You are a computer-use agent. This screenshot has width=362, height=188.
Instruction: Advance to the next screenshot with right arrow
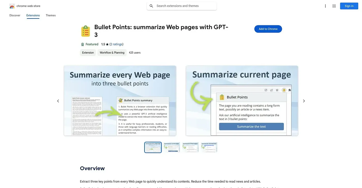tap(304, 101)
